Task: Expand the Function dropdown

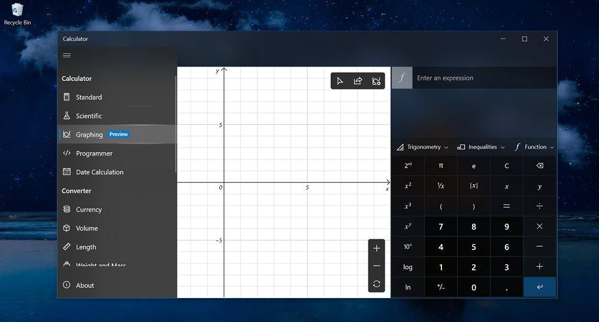Action: 534,147
